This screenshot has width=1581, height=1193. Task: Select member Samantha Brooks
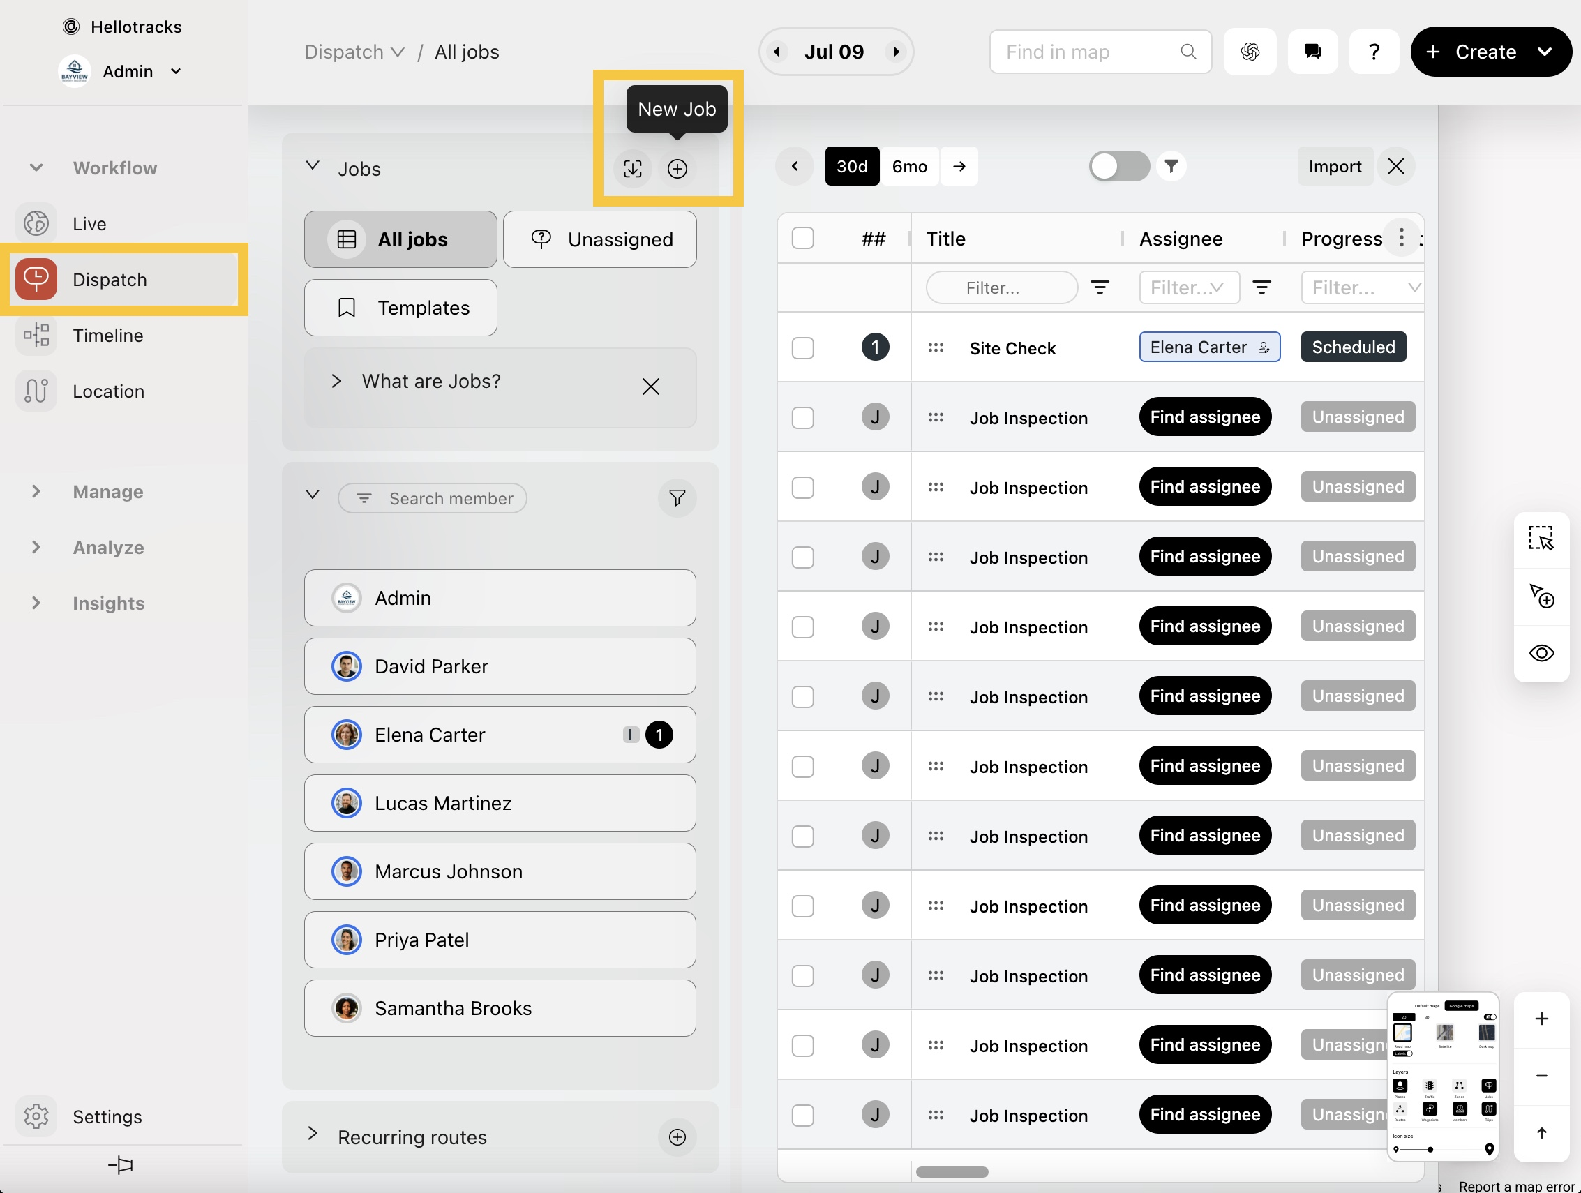coord(500,1008)
